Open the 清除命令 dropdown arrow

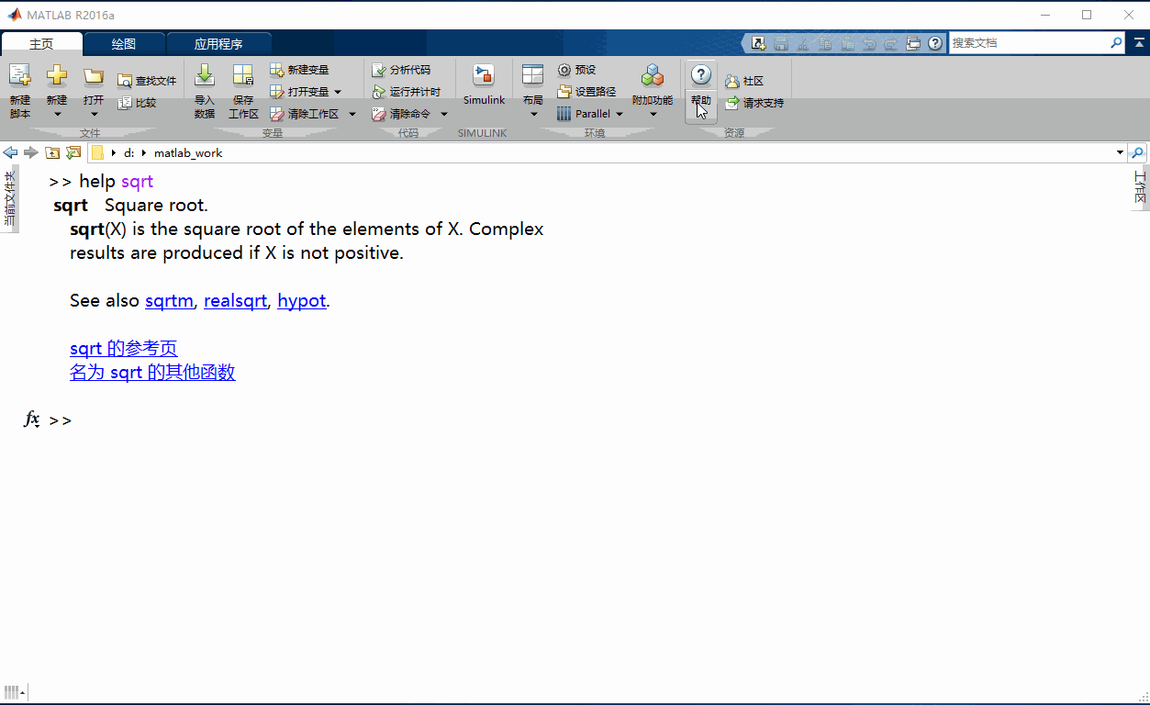pos(444,114)
